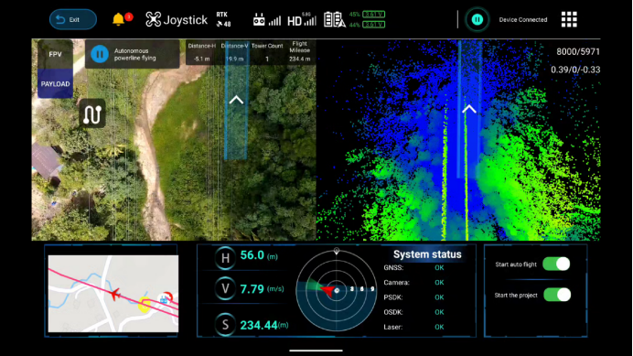Click the up chevron in camera view

[236, 100]
